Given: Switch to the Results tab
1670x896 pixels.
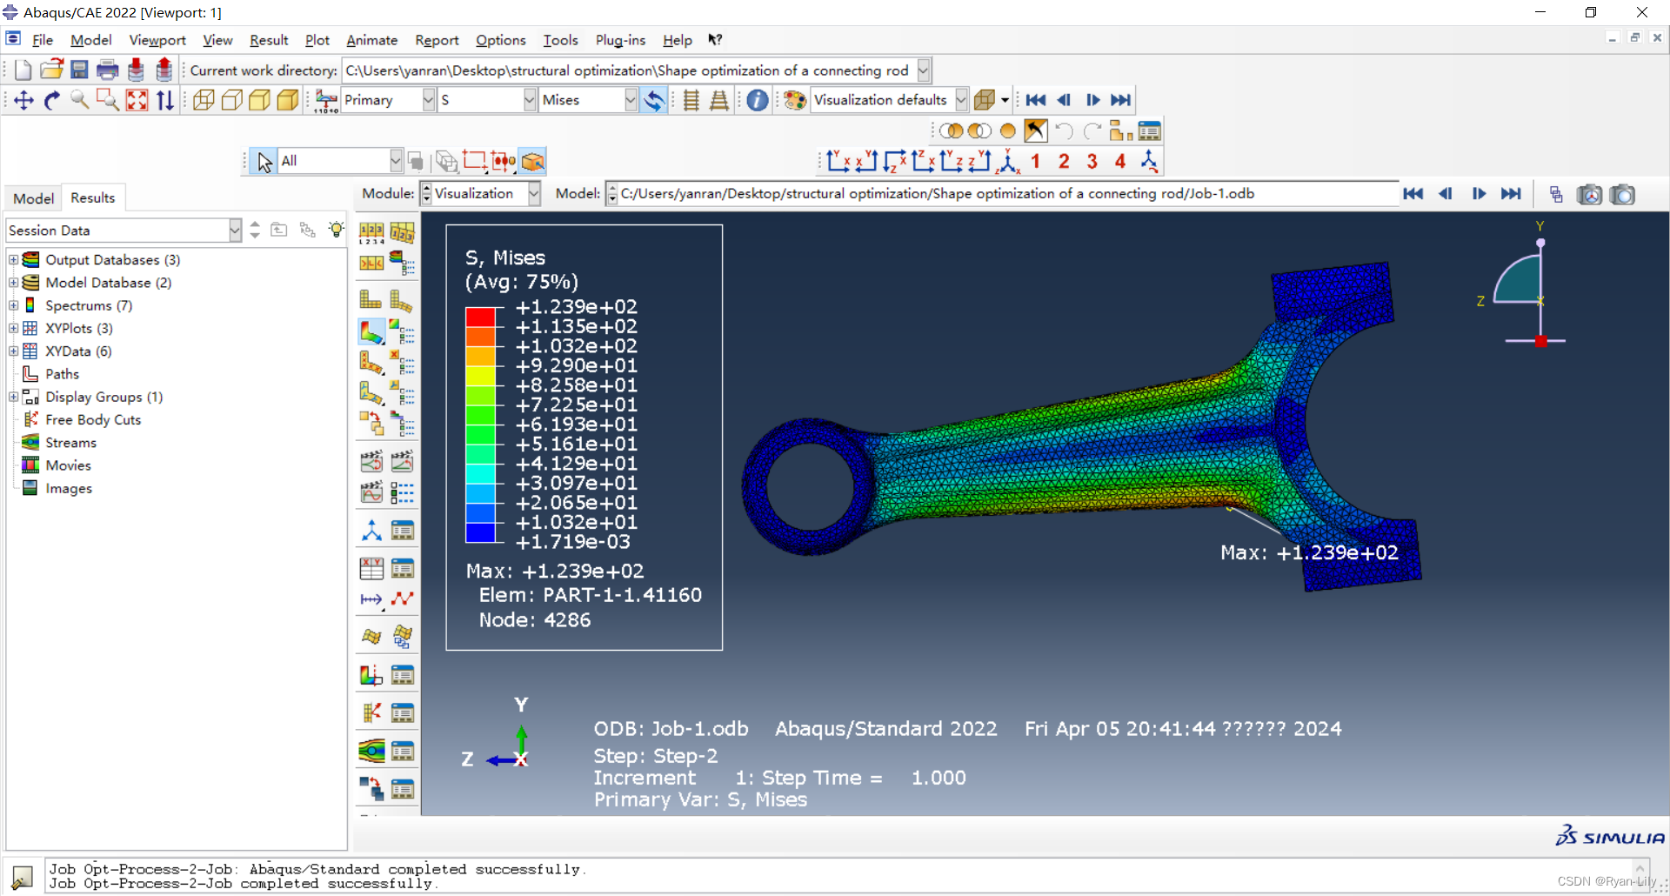Looking at the screenshot, I should (x=93, y=197).
